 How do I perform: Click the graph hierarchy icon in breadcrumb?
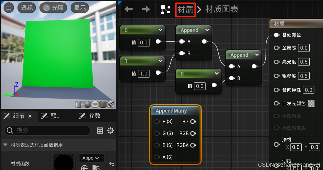[x=166, y=9]
